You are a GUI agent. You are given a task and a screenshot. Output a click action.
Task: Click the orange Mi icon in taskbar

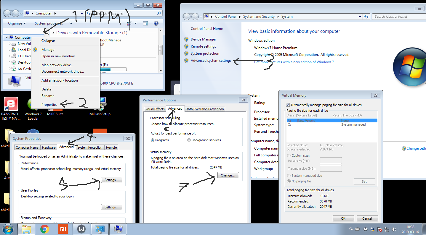point(63,229)
